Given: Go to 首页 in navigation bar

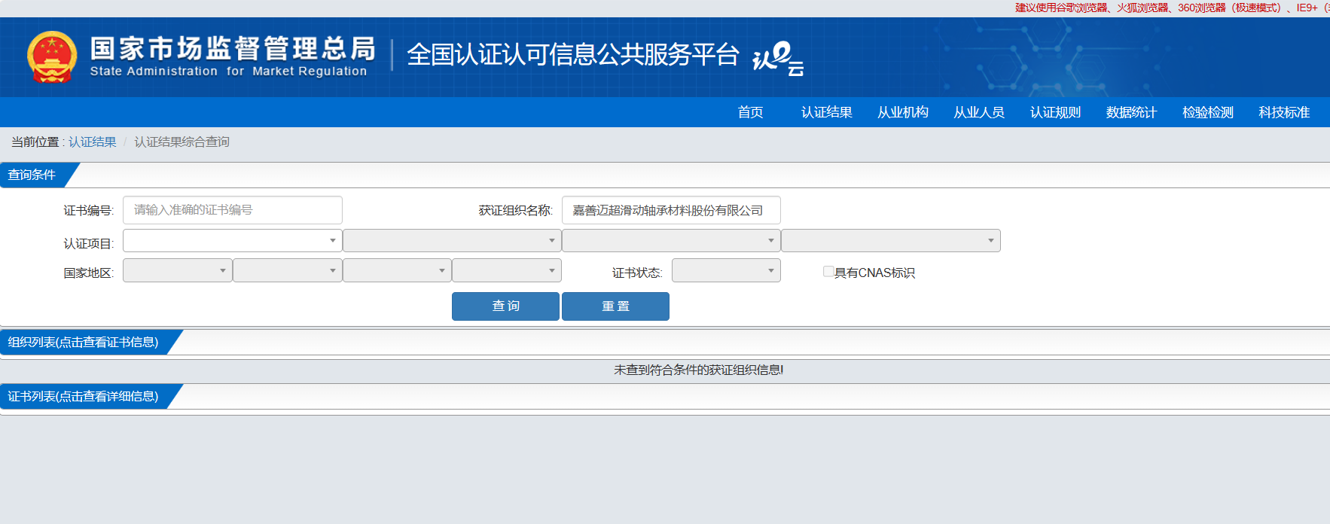Looking at the screenshot, I should [750, 112].
